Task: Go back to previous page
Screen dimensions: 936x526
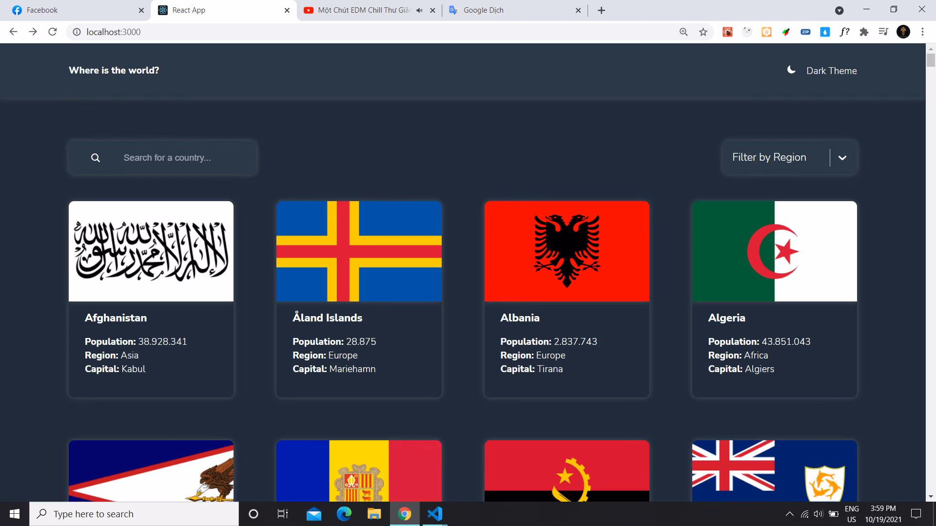Action: click(x=13, y=32)
